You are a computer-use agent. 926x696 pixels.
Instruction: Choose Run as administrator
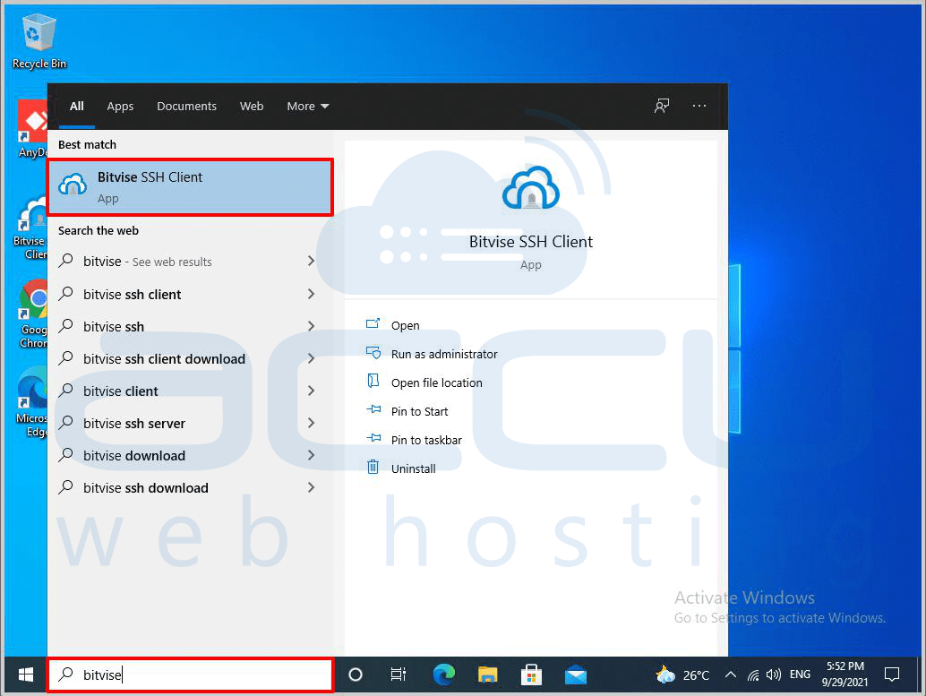(x=432, y=354)
